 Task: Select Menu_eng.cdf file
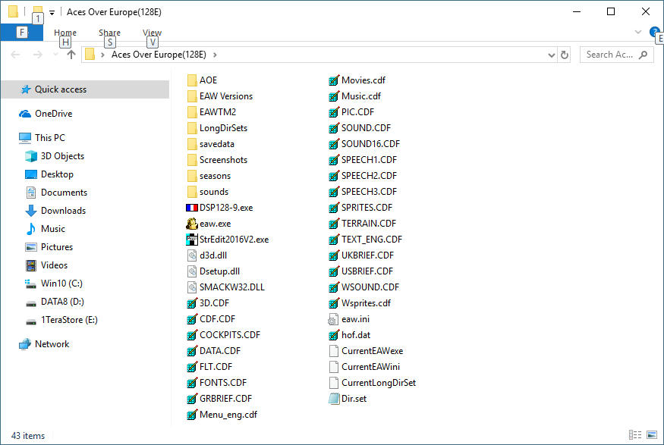222,415
